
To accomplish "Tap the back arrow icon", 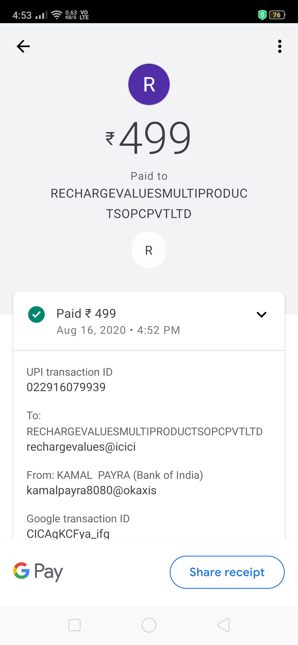I will pyautogui.click(x=23, y=46).
